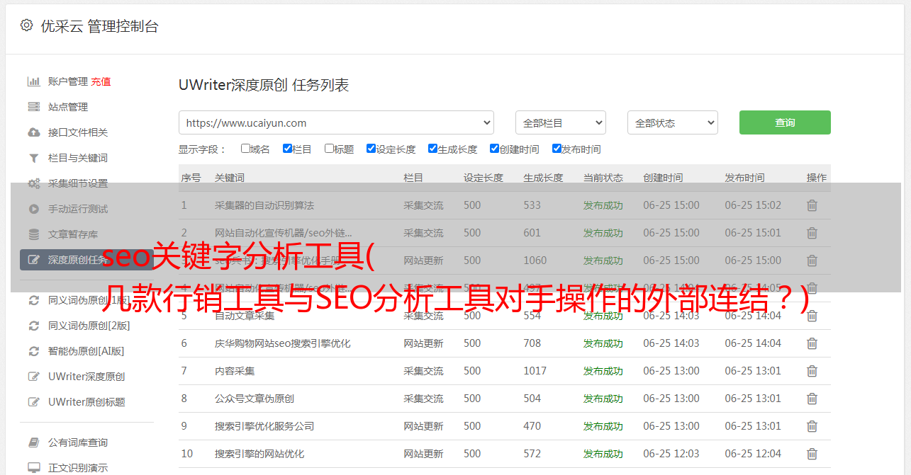Open UWriter深度原创 in the sidebar

[x=86, y=377]
